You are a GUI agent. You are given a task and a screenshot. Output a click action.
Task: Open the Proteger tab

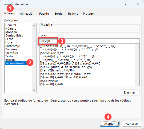point(89,14)
